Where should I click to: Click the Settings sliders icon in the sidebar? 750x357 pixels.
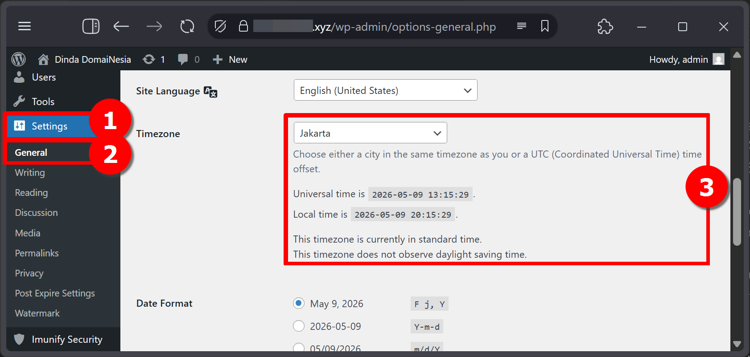[19, 126]
